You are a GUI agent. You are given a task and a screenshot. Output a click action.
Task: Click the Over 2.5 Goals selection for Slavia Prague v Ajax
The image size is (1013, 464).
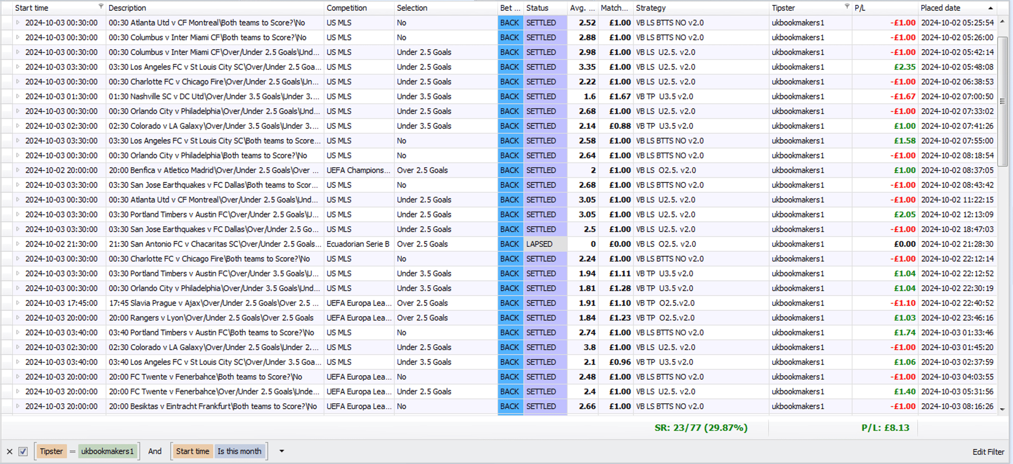[x=446, y=303]
